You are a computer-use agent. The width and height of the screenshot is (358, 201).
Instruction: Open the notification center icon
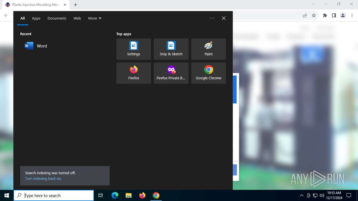pyautogui.click(x=349, y=195)
